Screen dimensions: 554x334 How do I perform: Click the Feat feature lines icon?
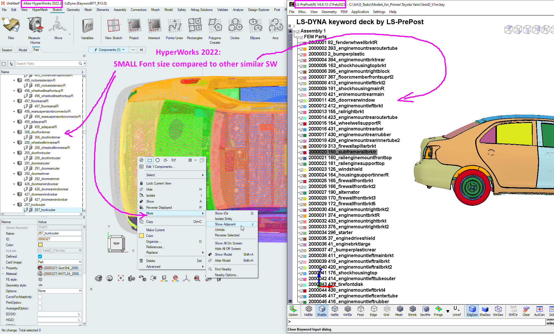[360, 311]
